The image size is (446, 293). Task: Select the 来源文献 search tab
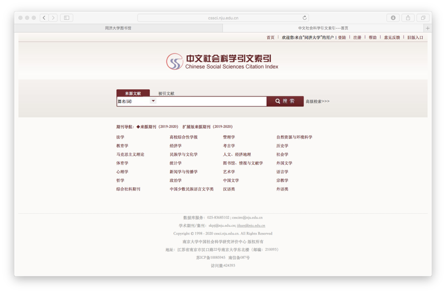tap(132, 93)
